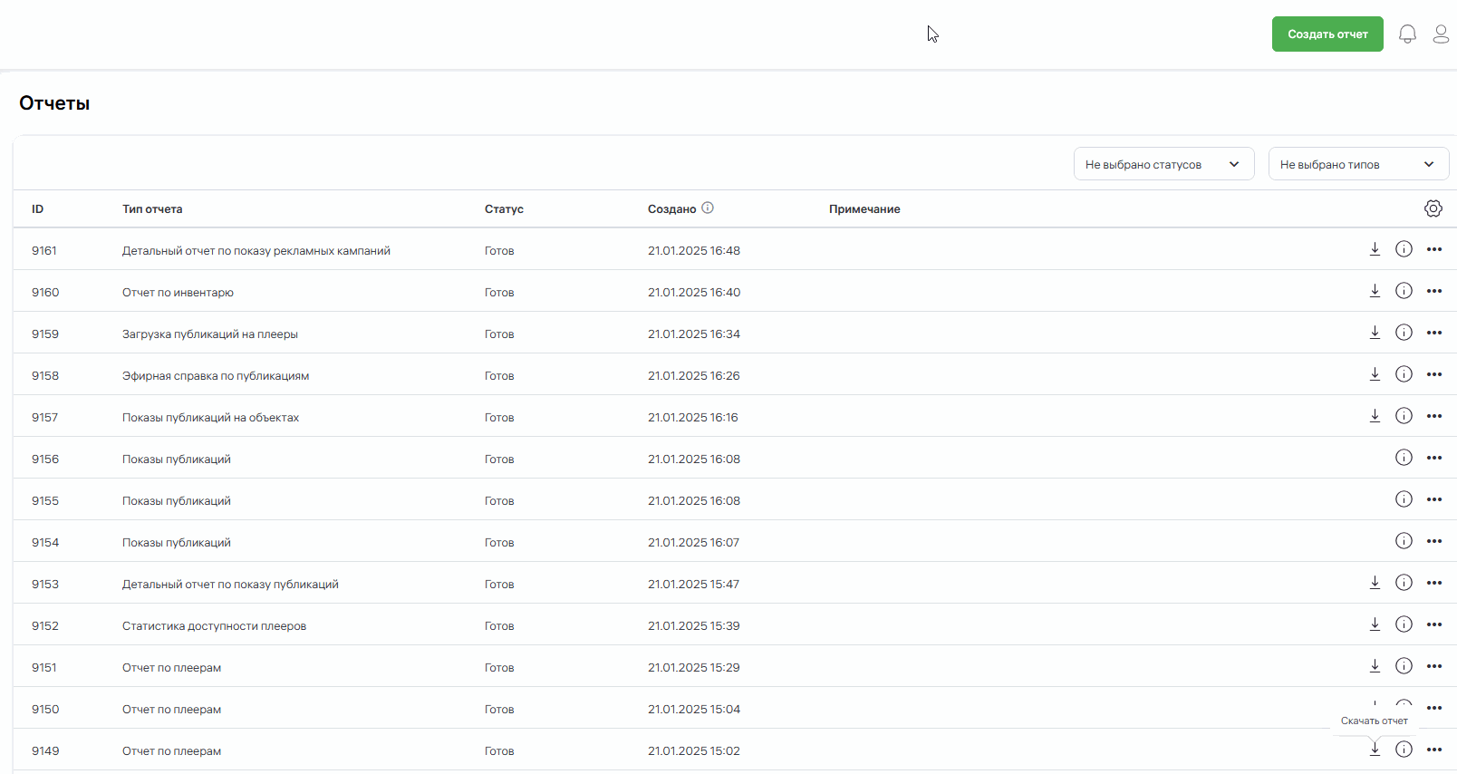Show info for report 9156
The width and height of the screenshot is (1457, 774).
click(x=1404, y=458)
